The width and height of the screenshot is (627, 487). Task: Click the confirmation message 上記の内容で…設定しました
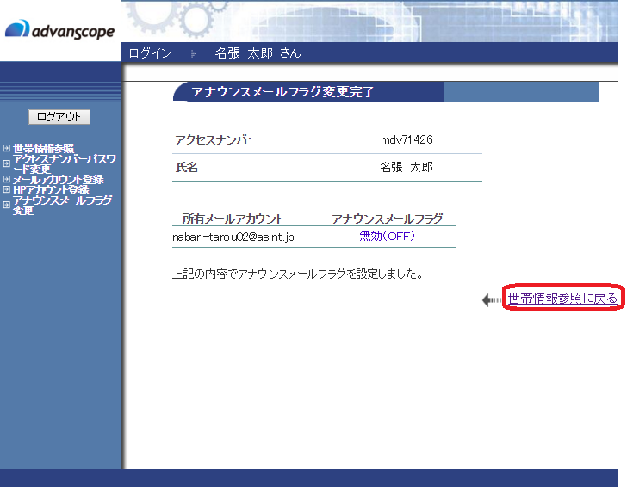[x=297, y=274]
